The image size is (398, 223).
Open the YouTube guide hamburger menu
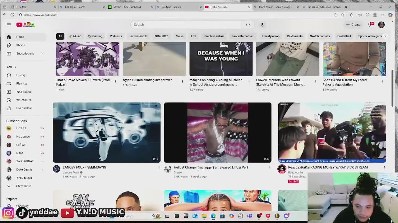[x=9, y=24]
